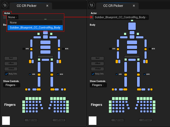Screen dimensions: 170x127
Task: Select top spine control in left picker
Action: click(45, 42)
